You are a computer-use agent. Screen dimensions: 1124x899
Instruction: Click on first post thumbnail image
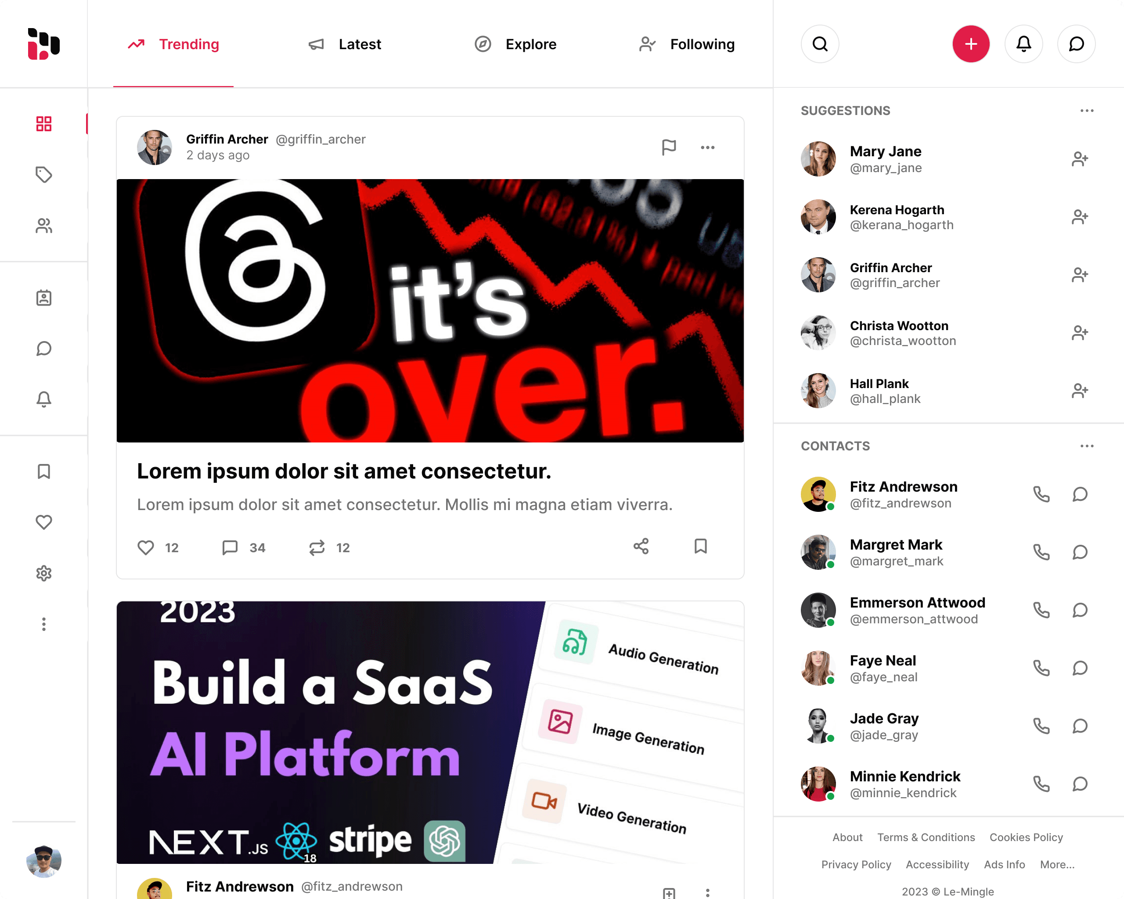click(x=429, y=311)
